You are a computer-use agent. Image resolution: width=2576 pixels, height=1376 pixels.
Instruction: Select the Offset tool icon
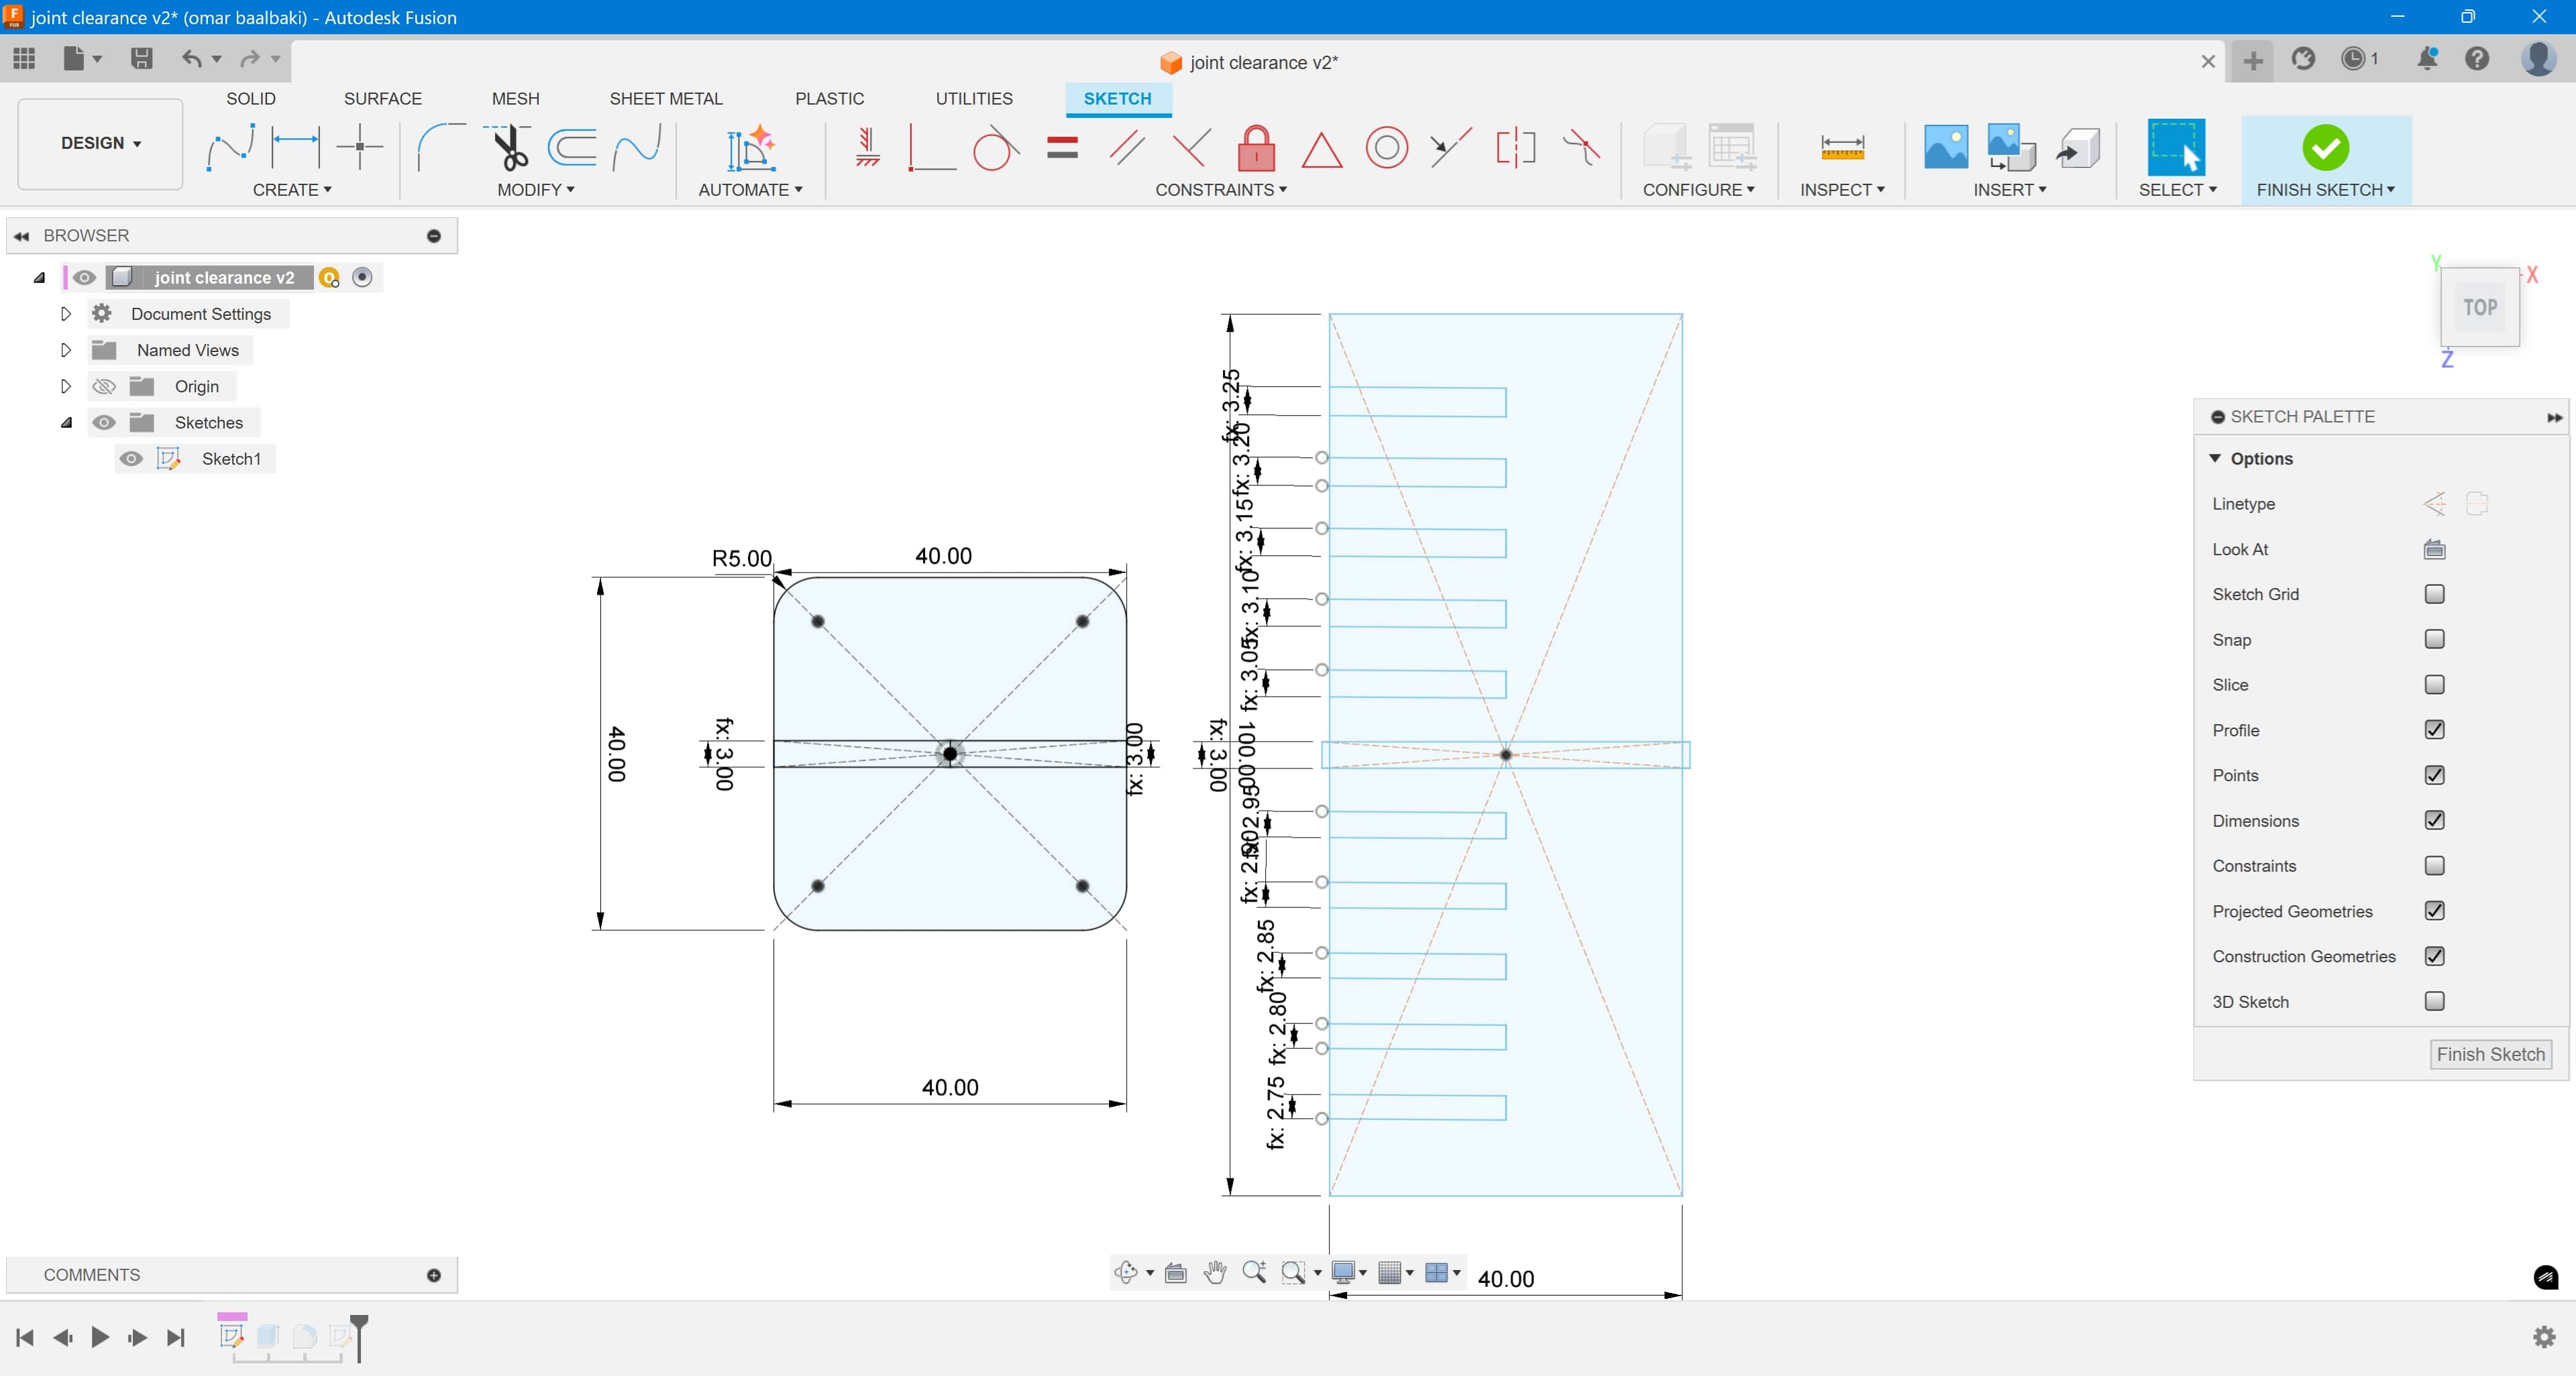point(573,148)
